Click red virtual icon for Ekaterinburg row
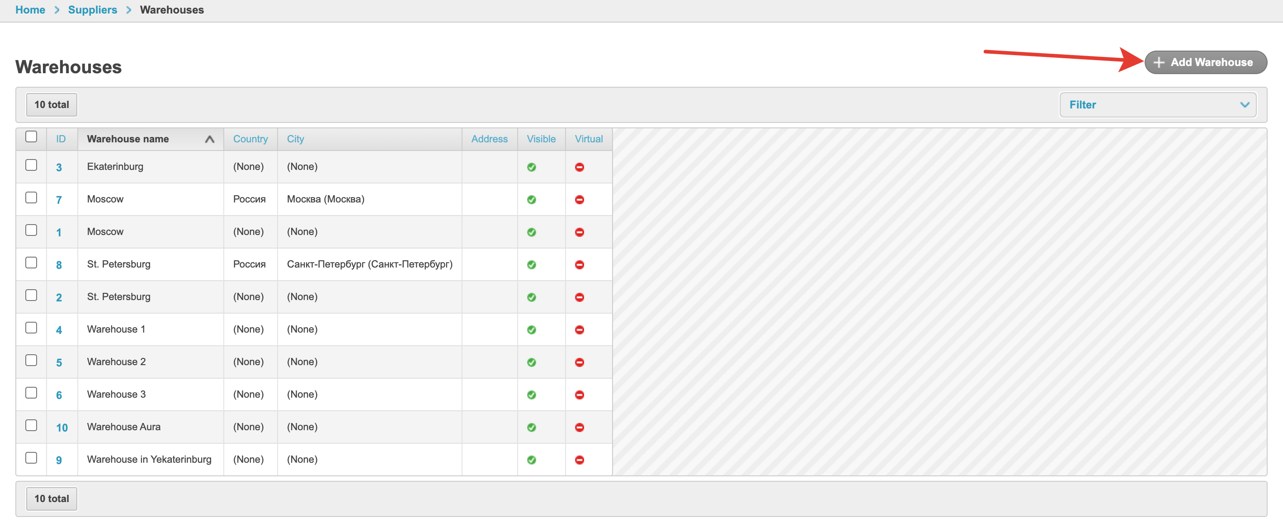The height and width of the screenshot is (526, 1283). [x=579, y=167]
